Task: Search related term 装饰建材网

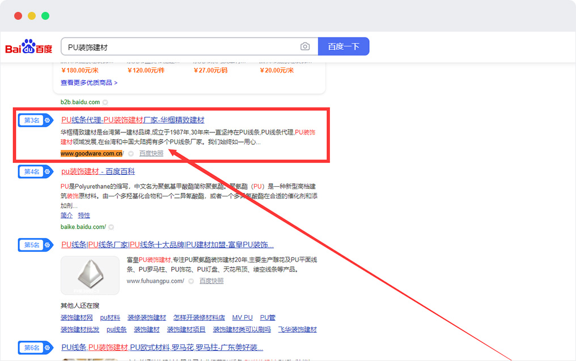Action: click(77, 317)
